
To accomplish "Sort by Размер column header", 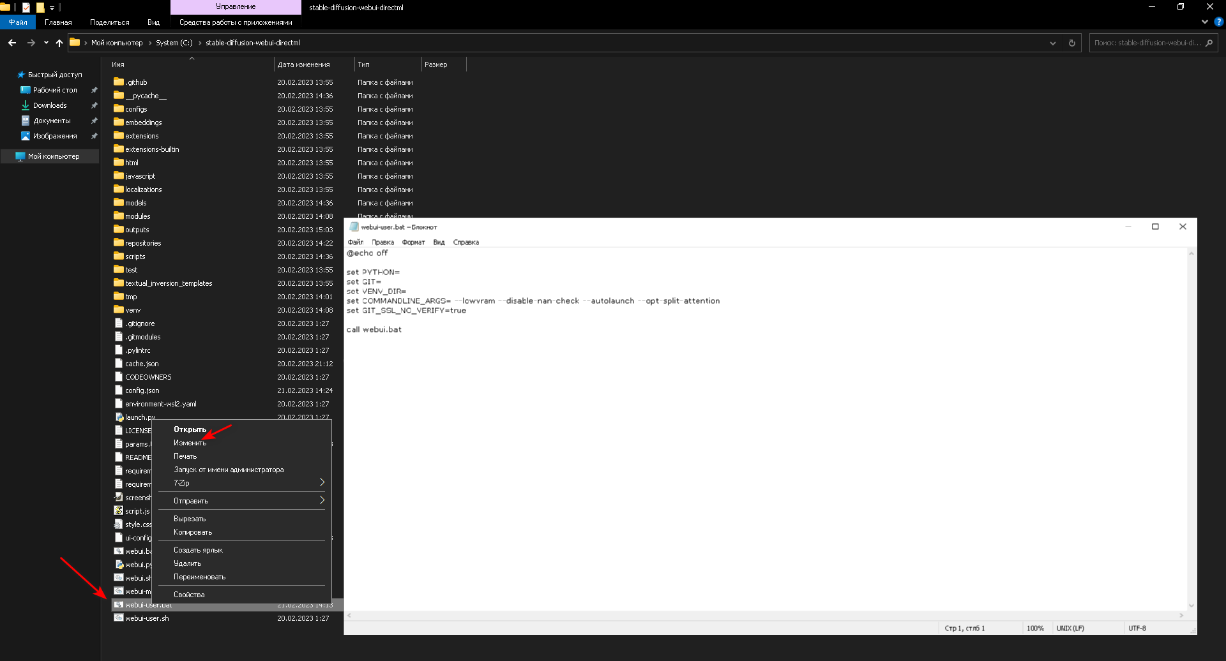I will (435, 64).
